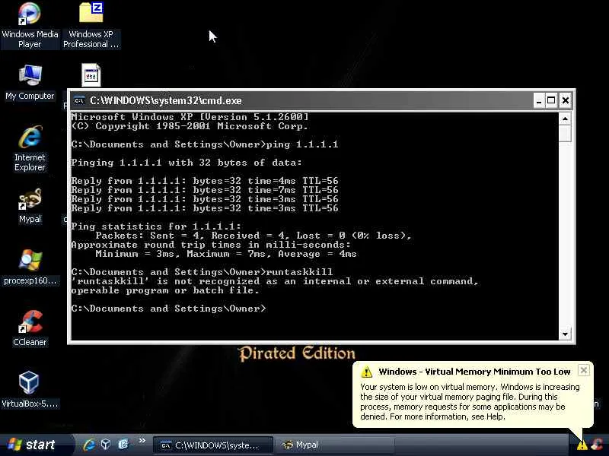Click the 'Pinging 1.1.1.1 with 32 bytes' line
Screen dimensions: 609x456
187,163
